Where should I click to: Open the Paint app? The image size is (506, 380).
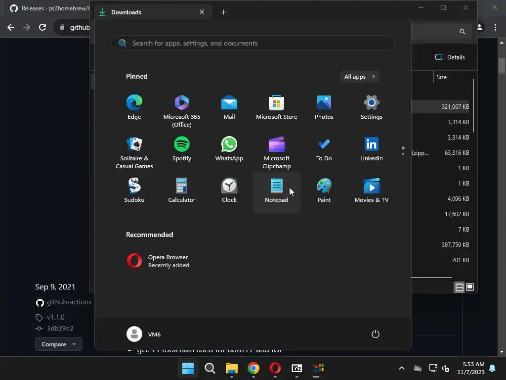(x=324, y=191)
